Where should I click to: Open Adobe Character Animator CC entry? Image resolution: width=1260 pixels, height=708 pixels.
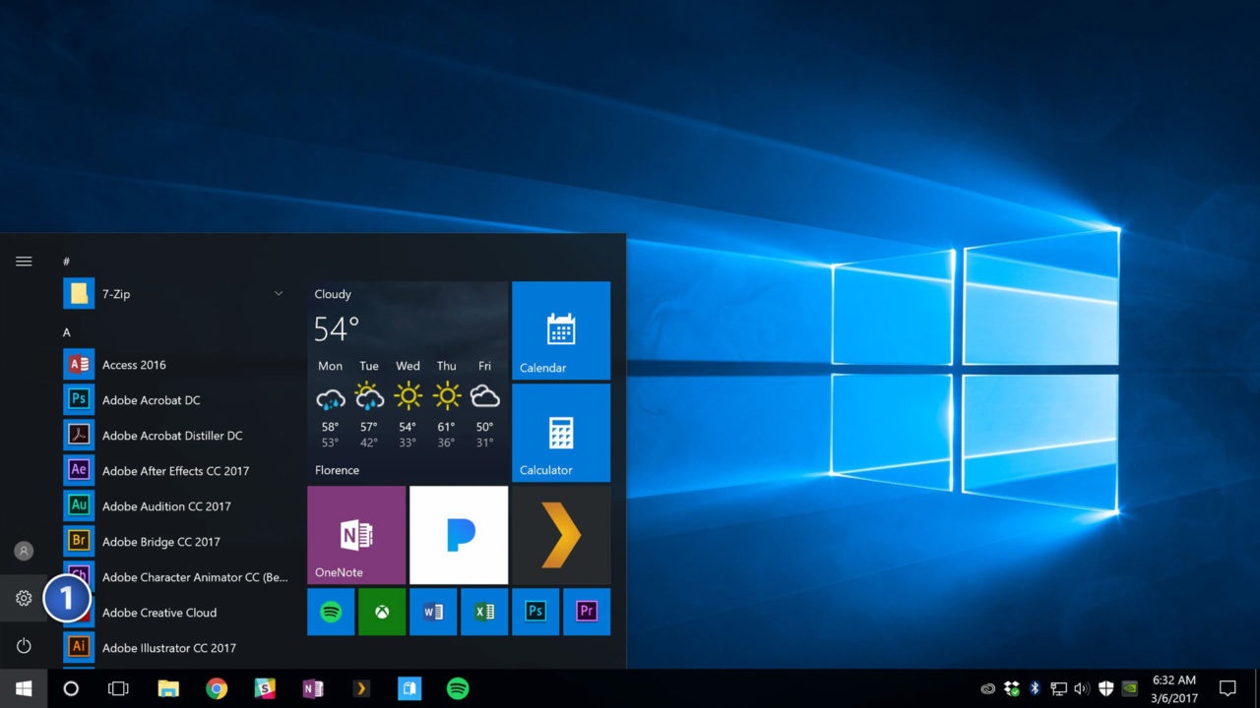tap(177, 577)
